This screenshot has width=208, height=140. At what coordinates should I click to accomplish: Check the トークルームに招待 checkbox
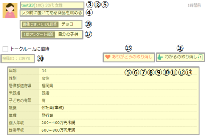pyautogui.click(x=5, y=49)
